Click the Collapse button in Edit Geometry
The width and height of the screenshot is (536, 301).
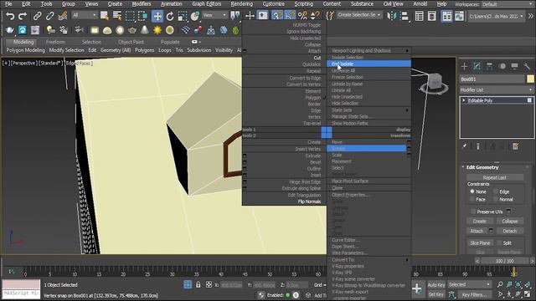tap(510, 221)
